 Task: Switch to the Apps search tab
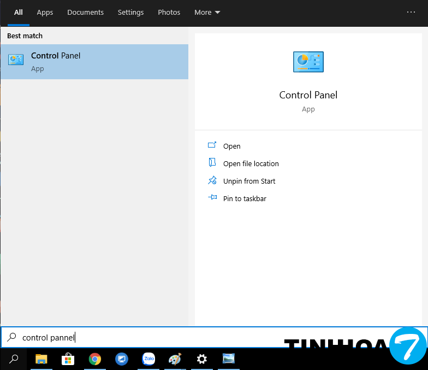coord(45,12)
